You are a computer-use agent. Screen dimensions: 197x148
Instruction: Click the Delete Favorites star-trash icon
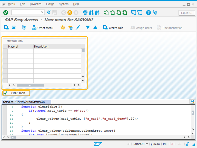[x=70, y=27]
